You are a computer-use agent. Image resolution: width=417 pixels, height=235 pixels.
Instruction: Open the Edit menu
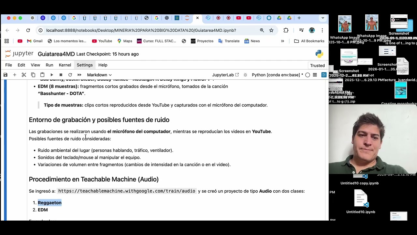coord(21,65)
